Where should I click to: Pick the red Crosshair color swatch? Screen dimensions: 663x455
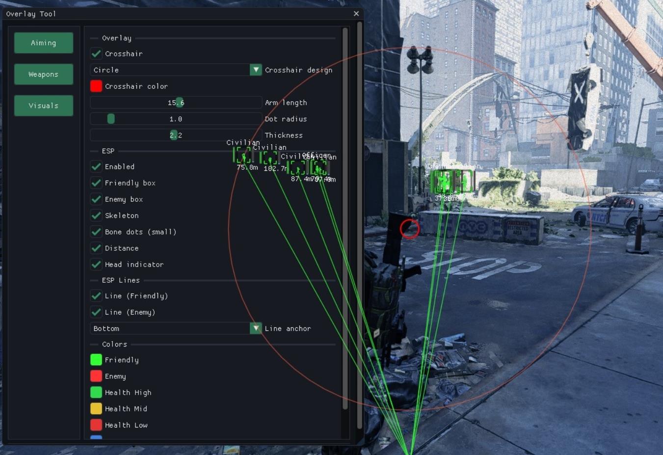click(x=96, y=86)
